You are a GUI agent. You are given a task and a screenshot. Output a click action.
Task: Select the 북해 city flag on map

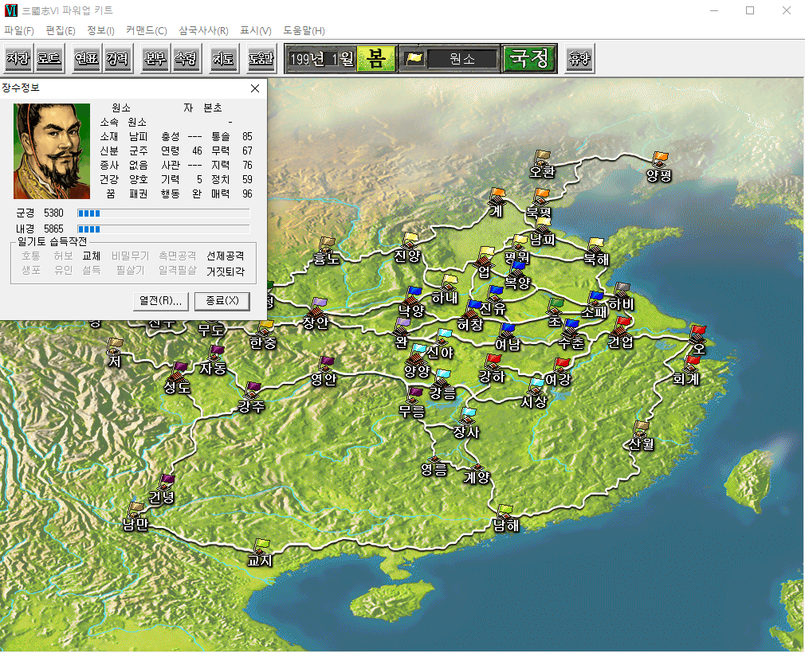click(x=595, y=244)
